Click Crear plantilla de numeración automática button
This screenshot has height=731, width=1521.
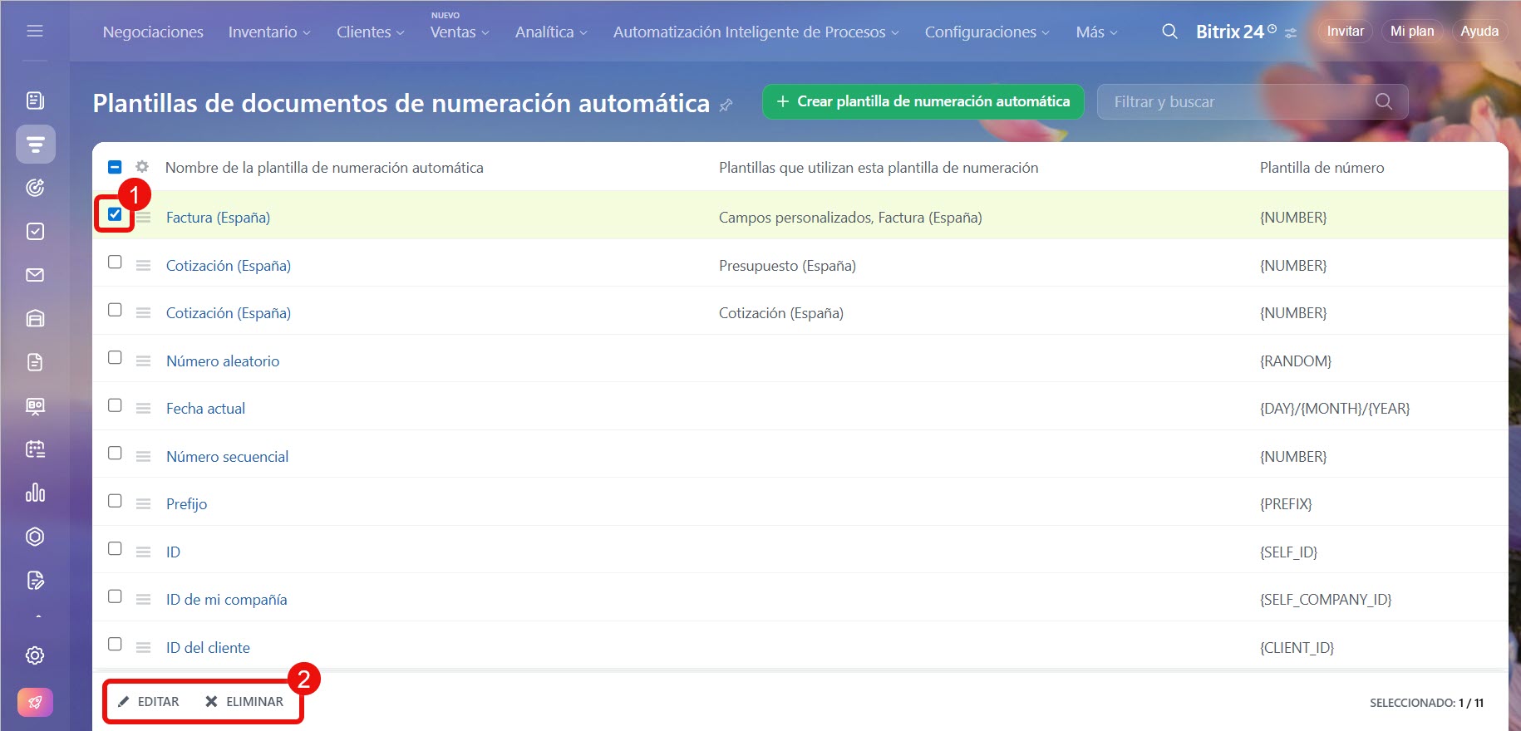pos(923,101)
